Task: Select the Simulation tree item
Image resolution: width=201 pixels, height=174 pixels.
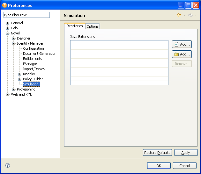Action: (31, 84)
